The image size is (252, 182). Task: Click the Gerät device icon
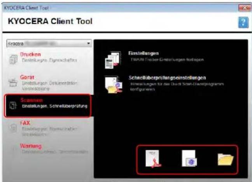13,82
